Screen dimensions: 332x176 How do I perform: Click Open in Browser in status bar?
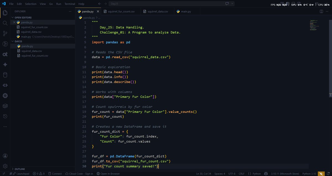(108, 174)
